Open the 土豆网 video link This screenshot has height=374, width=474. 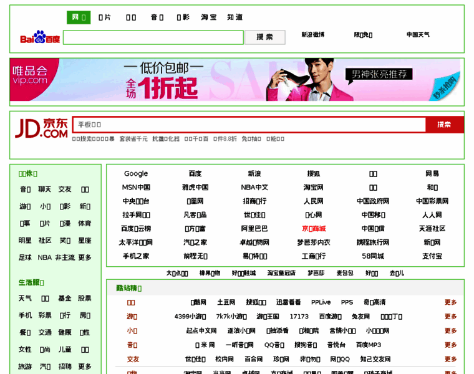[226, 302]
